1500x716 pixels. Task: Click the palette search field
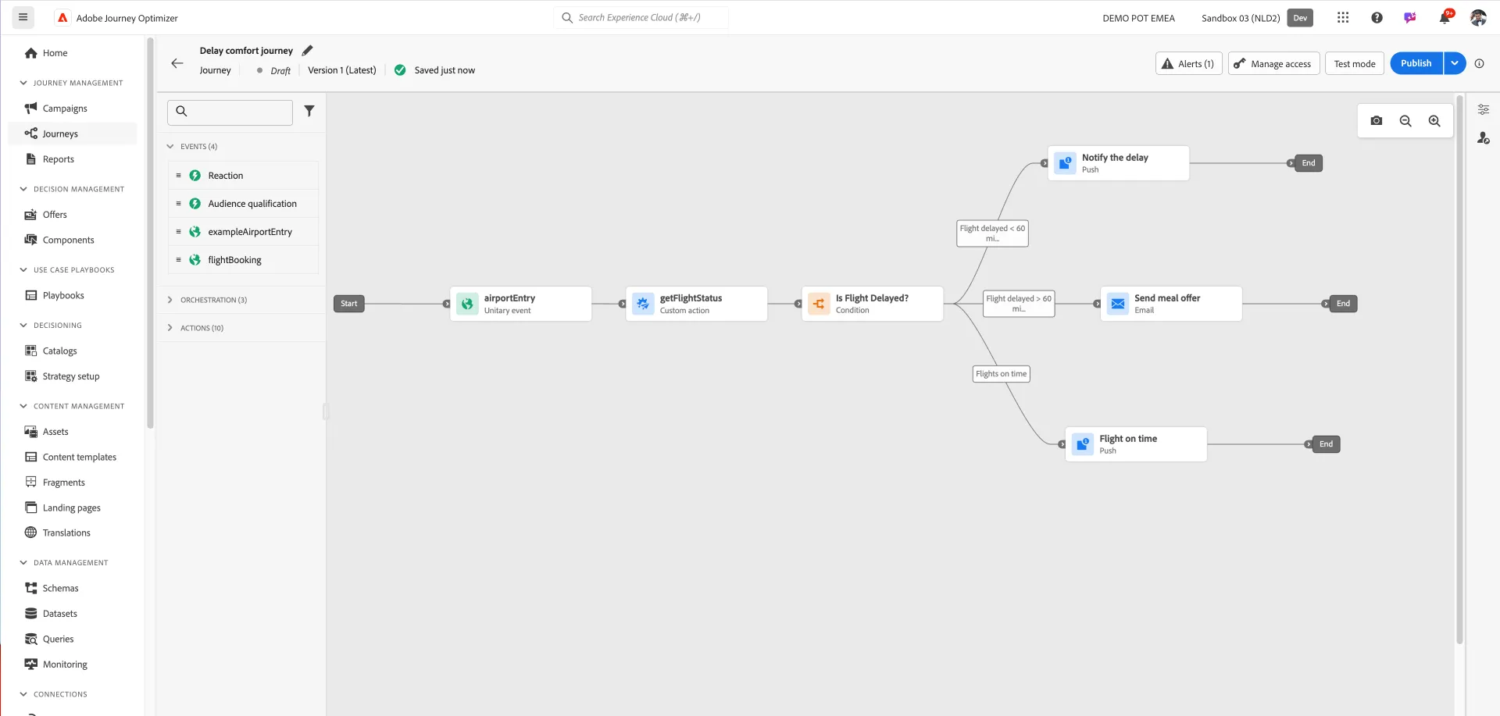coord(230,112)
